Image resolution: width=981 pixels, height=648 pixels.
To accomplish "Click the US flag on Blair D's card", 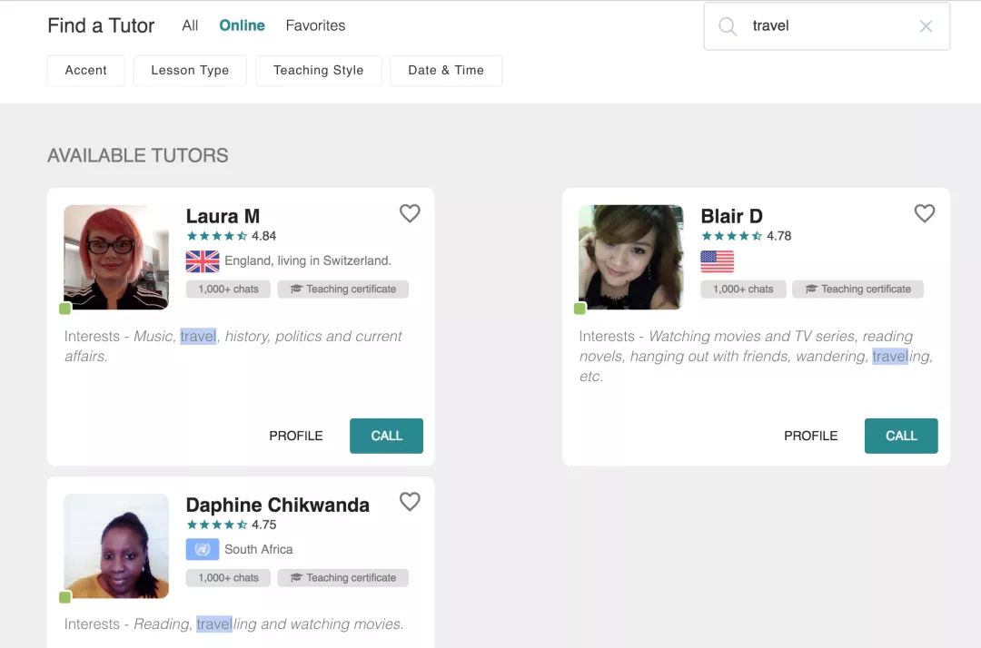I will point(717,261).
